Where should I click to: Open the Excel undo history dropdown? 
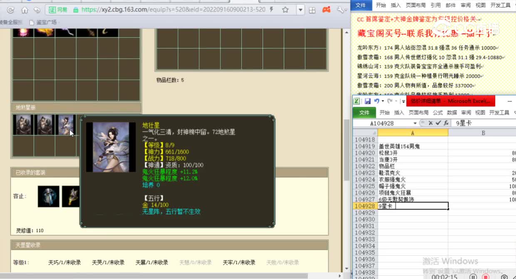click(382, 101)
